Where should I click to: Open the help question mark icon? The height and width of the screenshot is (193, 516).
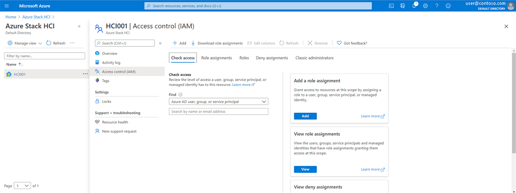437,6
